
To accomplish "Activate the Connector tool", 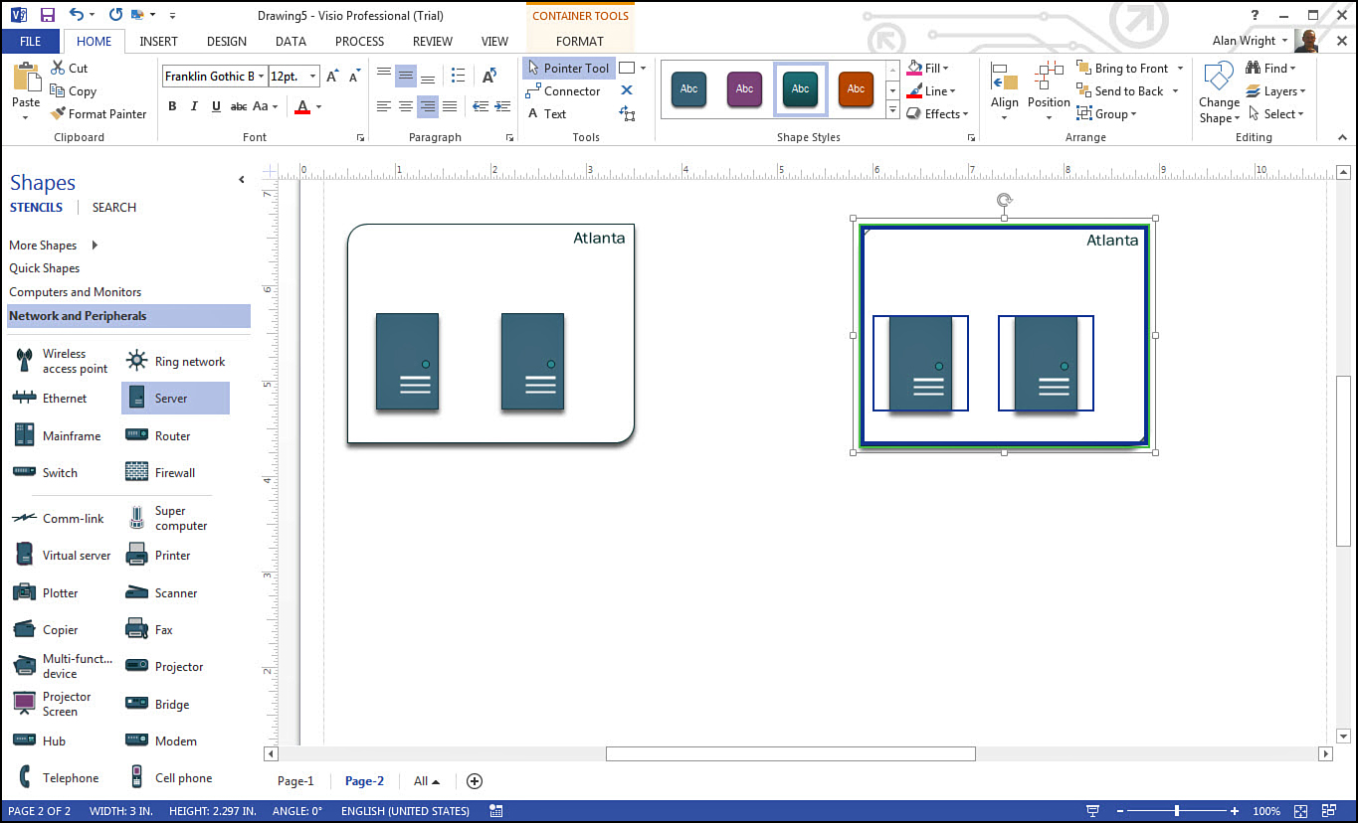I will [x=563, y=91].
